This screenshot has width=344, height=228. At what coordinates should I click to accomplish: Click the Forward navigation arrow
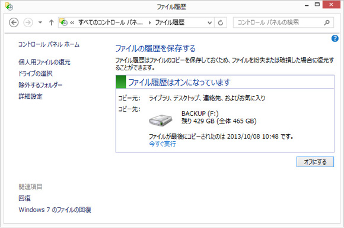tap(28, 22)
